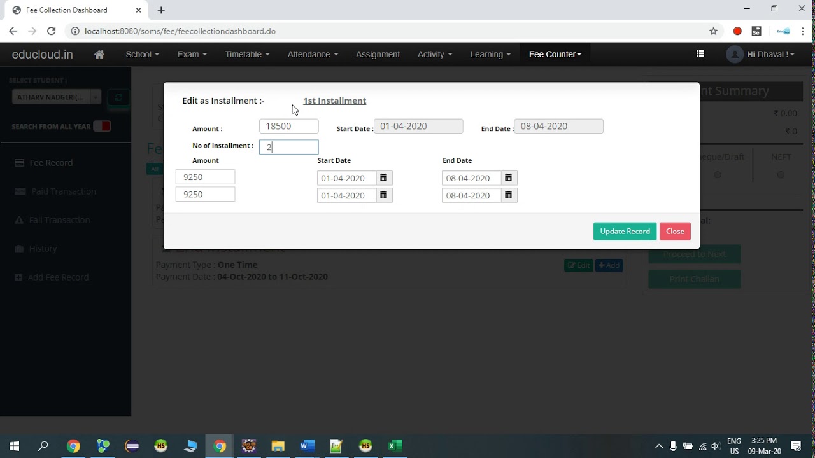The width and height of the screenshot is (815, 458).
Task: Click the Proceed to Next button
Action: (695, 254)
